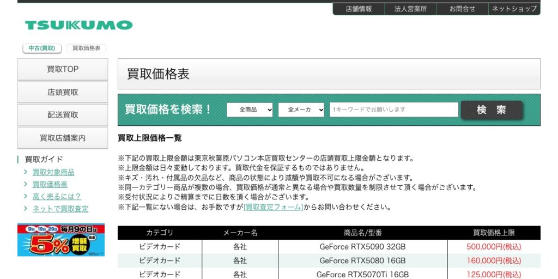Click arrow icon beside ネットで買取査定
Viewport: 558px width, 279px height.
point(26,208)
